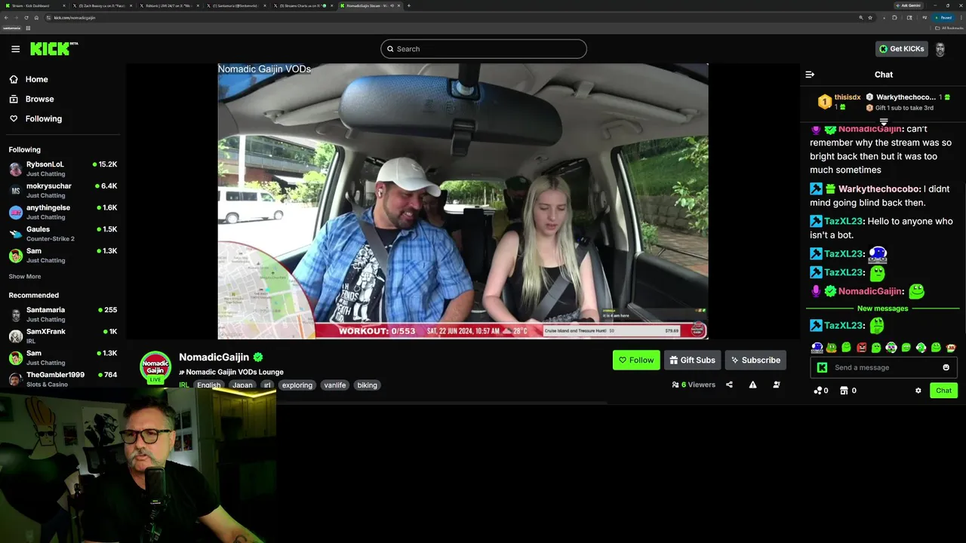Viewport: 966px width, 543px height.
Task: Open the user profile avatar
Action: (940, 49)
